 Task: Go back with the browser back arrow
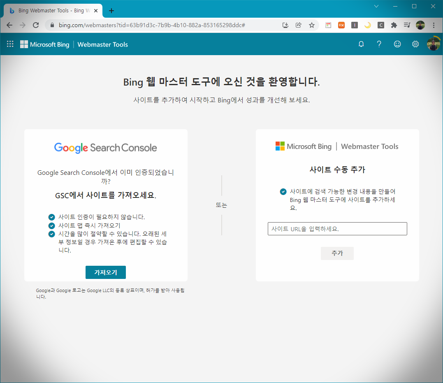(x=9, y=25)
